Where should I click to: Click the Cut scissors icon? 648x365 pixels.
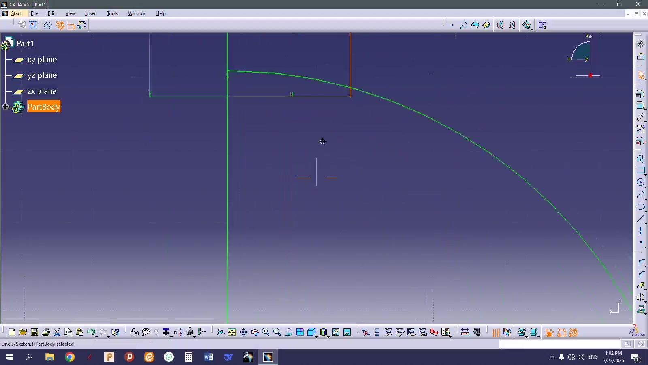57,333
